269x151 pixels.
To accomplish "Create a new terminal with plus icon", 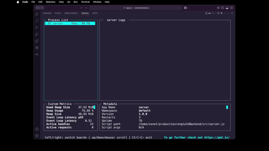I will (213, 13).
